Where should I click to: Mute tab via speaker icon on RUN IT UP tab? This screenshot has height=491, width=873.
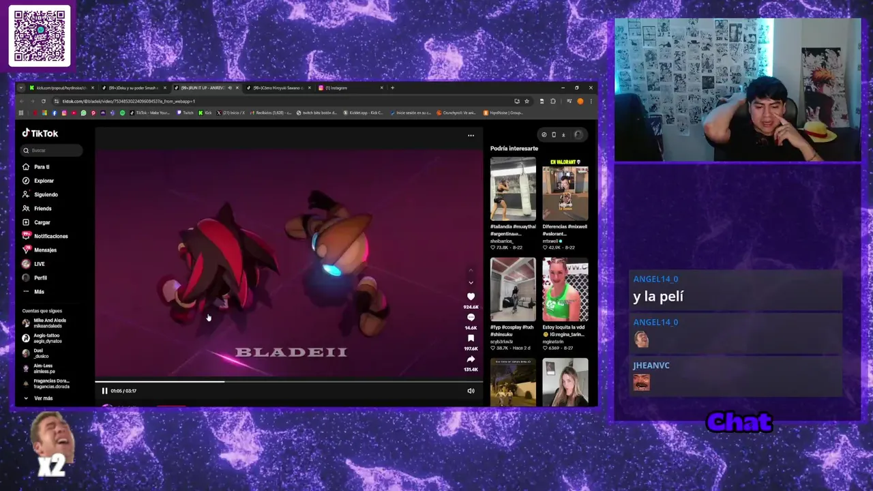[x=230, y=88]
